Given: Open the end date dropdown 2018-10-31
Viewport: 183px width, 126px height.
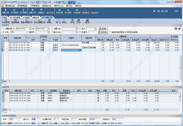Looking at the screenshot, I should [x=48, y=29].
